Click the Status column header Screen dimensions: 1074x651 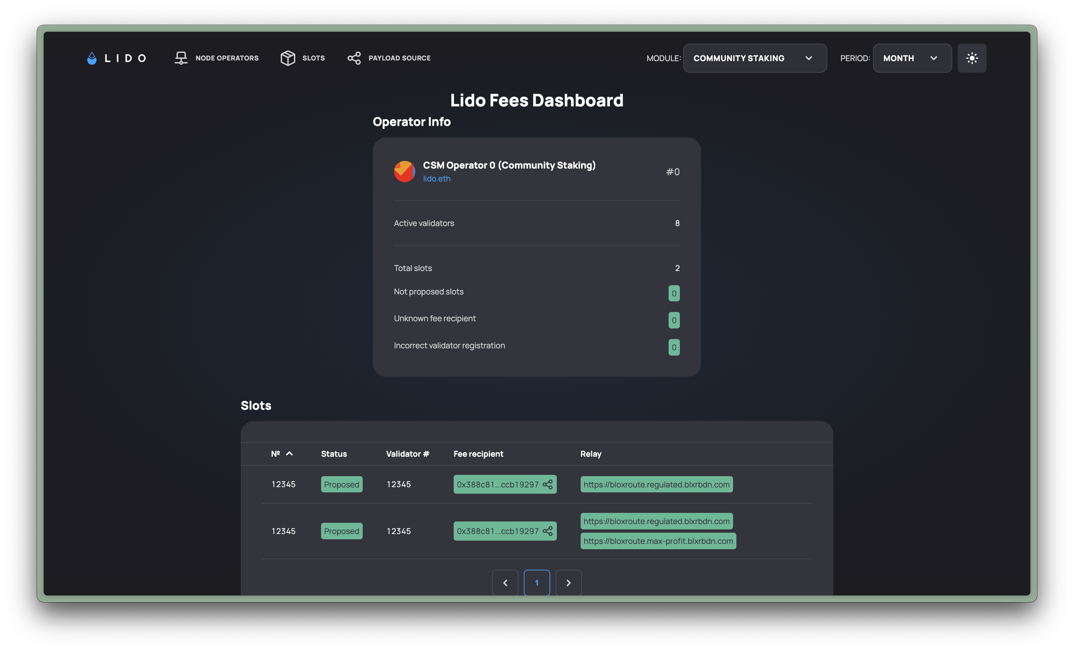[334, 454]
